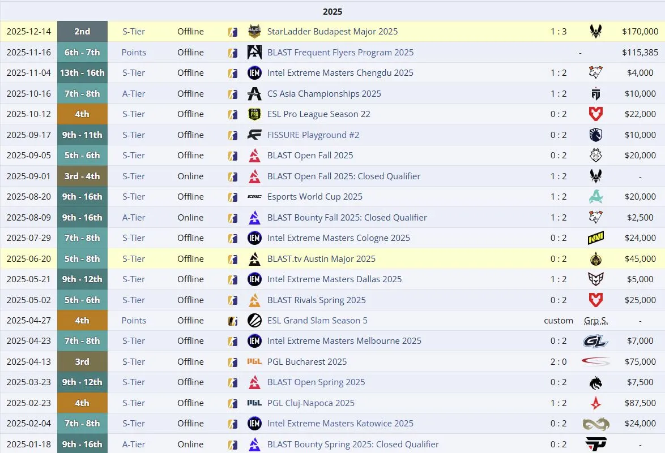
Task: Open BLAST.tv Austin Major 2025 link
Action: pos(321,258)
